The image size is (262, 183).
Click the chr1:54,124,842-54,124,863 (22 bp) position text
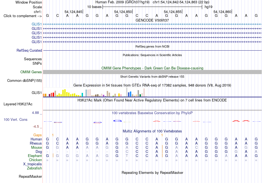181,2
